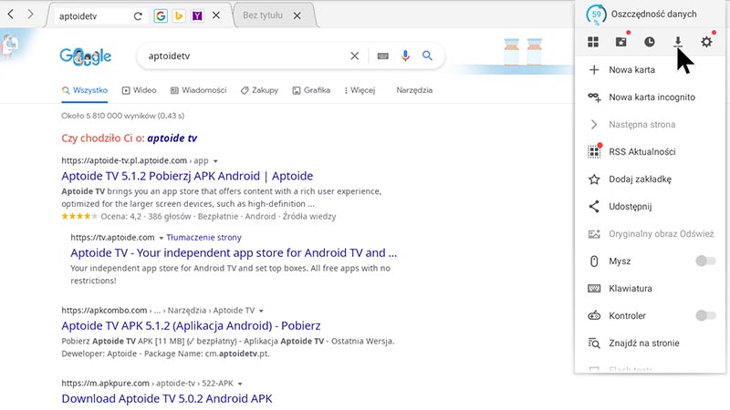
Task: Open RSS Aktualności from the menu
Action: pyautogui.click(x=651, y=151)
